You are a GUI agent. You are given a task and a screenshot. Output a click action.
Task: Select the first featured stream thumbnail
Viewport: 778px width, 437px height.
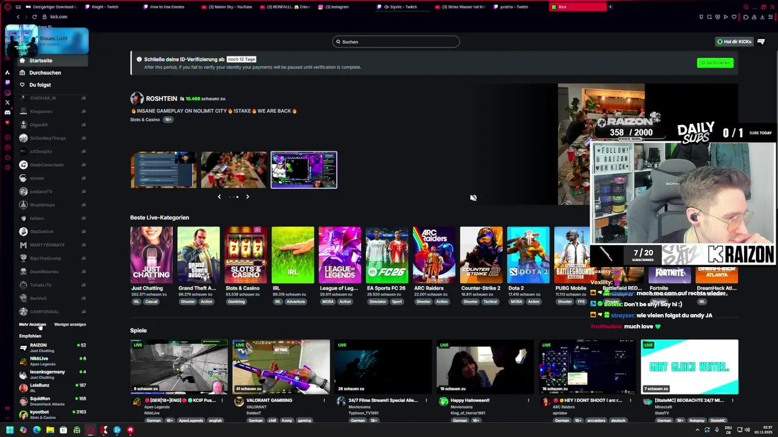pyautogui.click(x=164, y=170)
